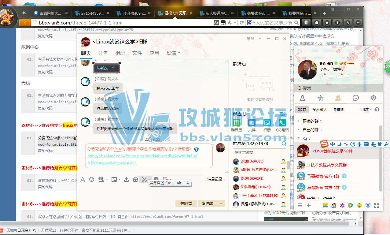Click the browser back arrow button

tap(25, 23)
